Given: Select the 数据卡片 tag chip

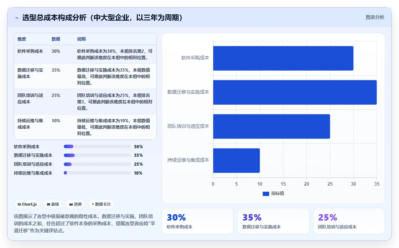Looking at the screenshot, I should tap(101, 204).
